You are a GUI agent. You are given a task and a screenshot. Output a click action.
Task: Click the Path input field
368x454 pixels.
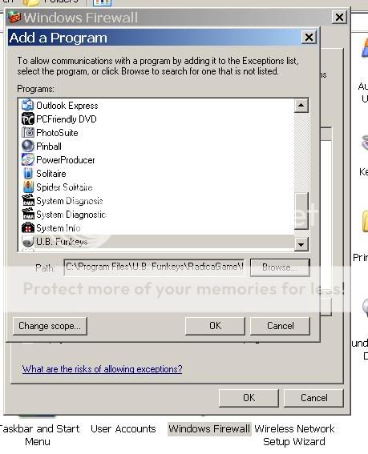tap(154, 267)
